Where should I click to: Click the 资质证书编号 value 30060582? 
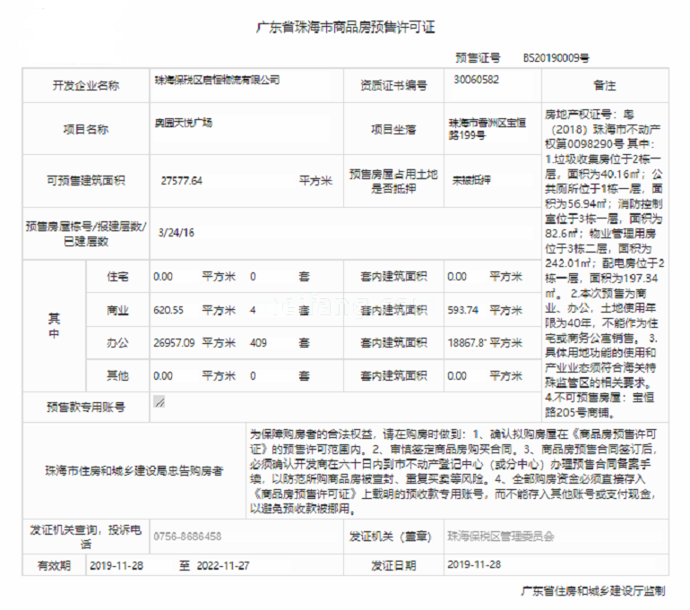click(x=477, y=80)
